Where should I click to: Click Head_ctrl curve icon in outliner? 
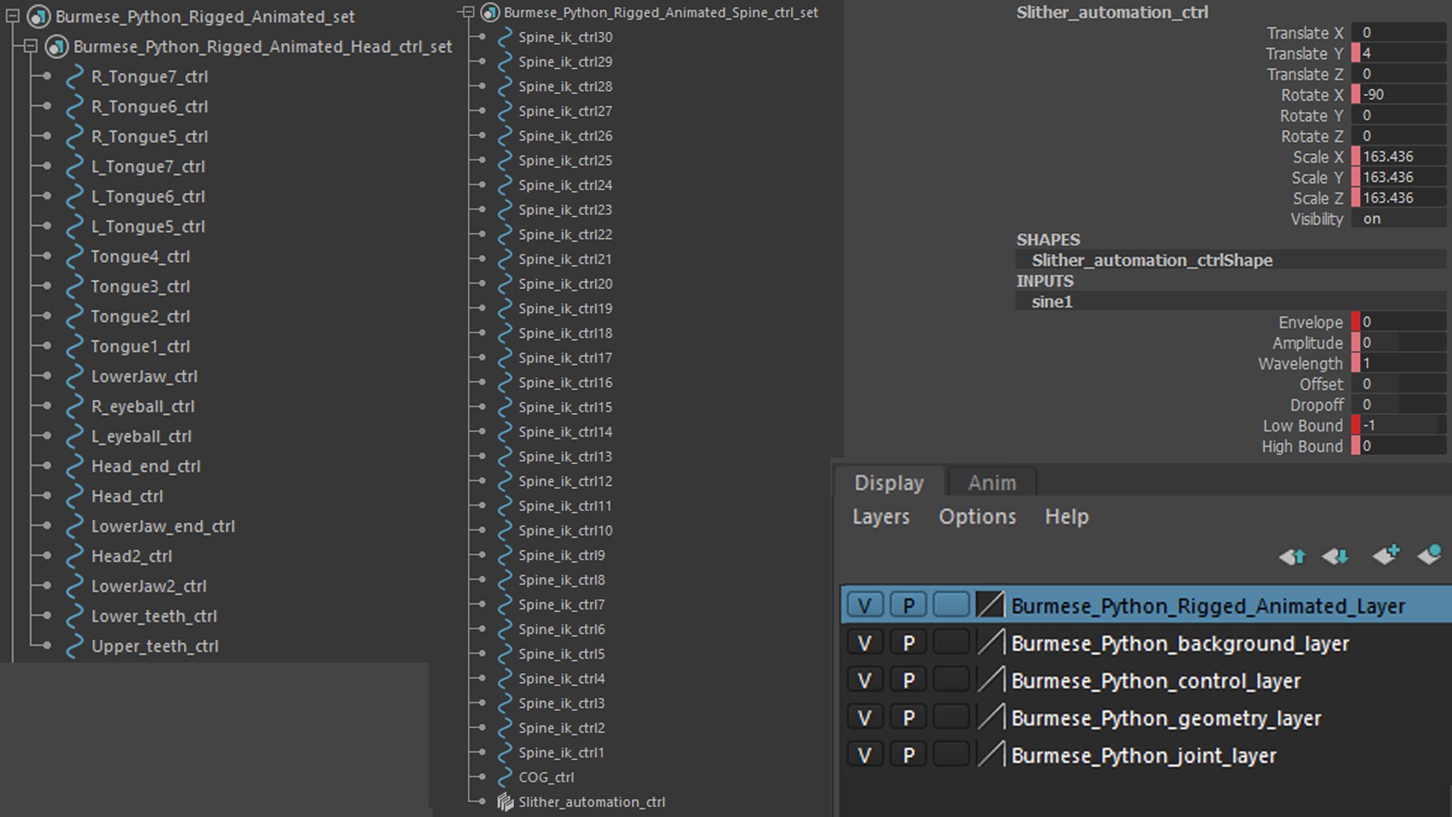coord(74,496)
